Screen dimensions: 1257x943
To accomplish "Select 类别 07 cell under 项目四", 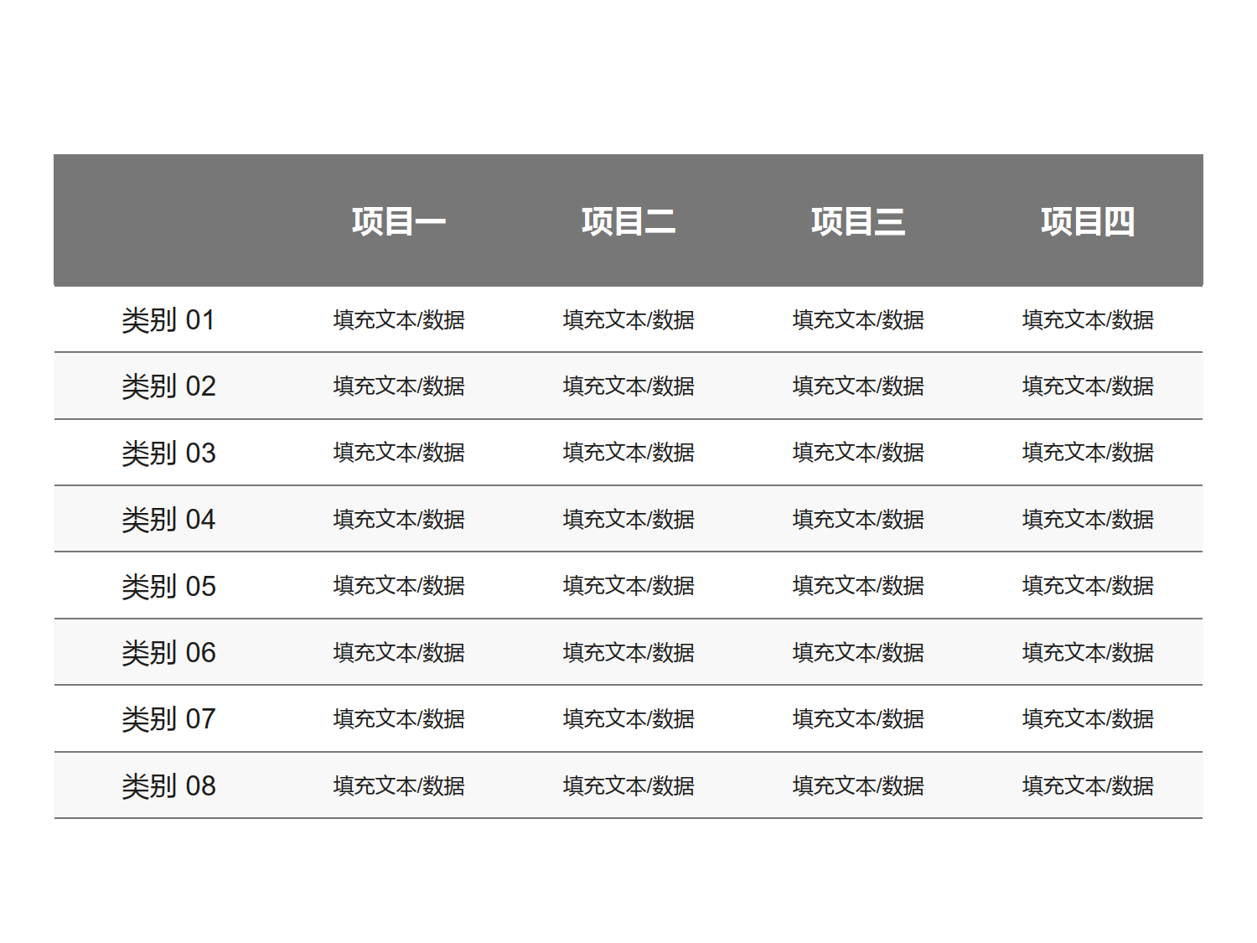I will (x=1088, y=718).
